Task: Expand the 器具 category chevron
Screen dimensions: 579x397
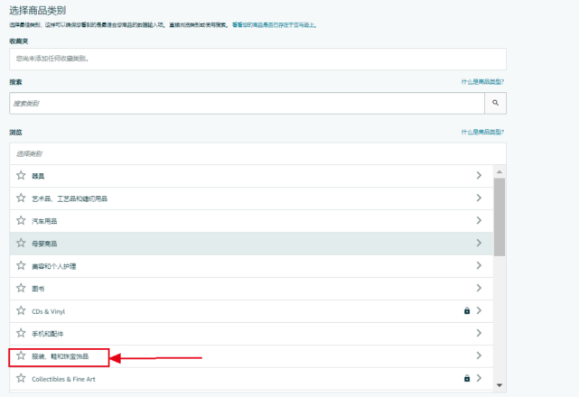Action: pyautogui.click(x=479, y=175)
